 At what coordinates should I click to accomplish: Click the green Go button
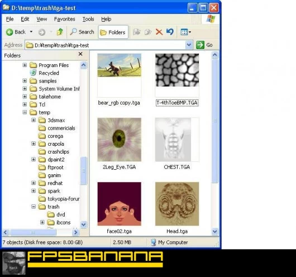204,45
